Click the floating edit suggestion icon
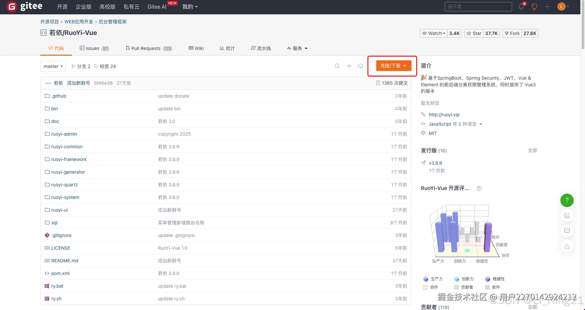 point(567,215)
